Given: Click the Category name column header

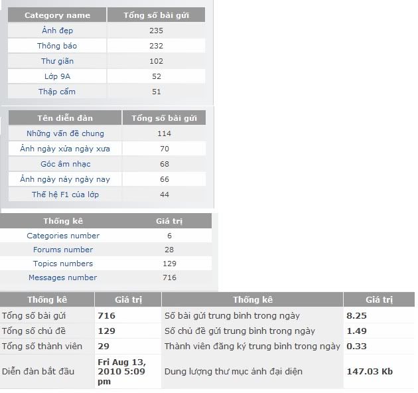Looking at the screenshot, I should click(x=57, y=15).
